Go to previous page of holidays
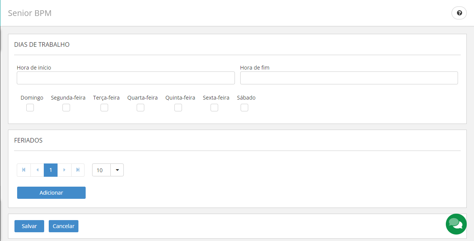This screenshot has height=241, width=474. 37,170
